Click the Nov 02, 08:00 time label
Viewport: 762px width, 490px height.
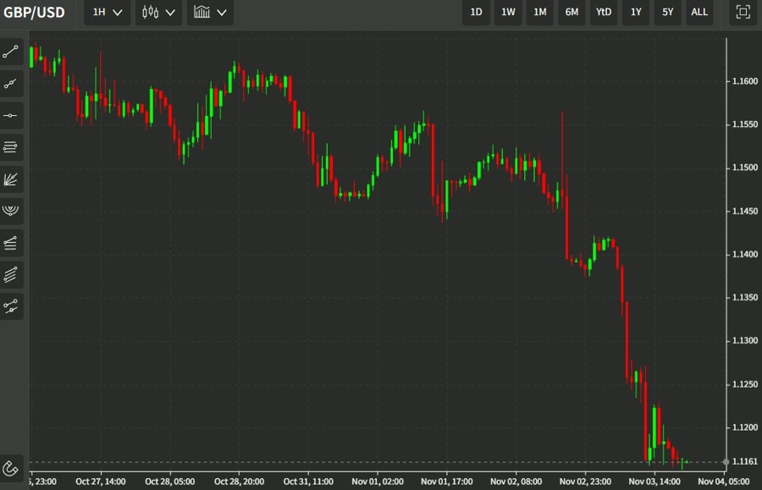click(x=516, y=482)
